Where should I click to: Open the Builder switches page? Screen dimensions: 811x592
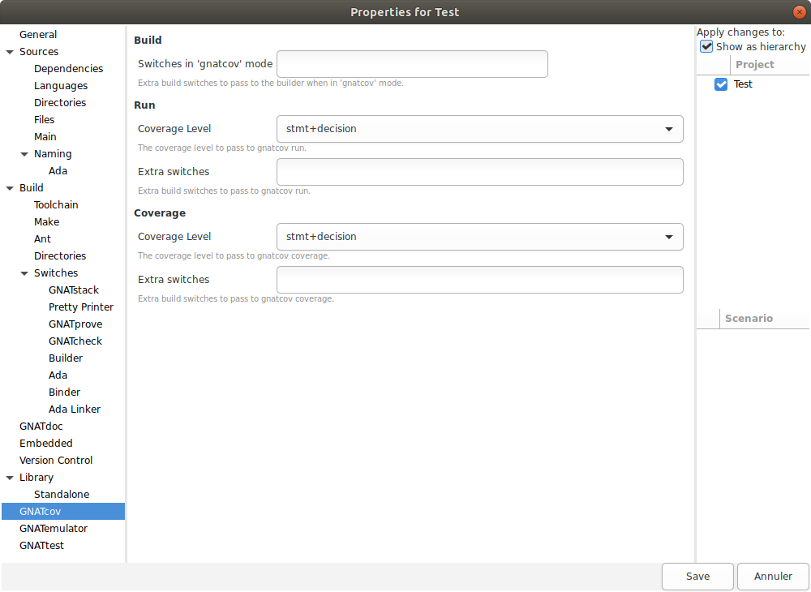(66, 358)
